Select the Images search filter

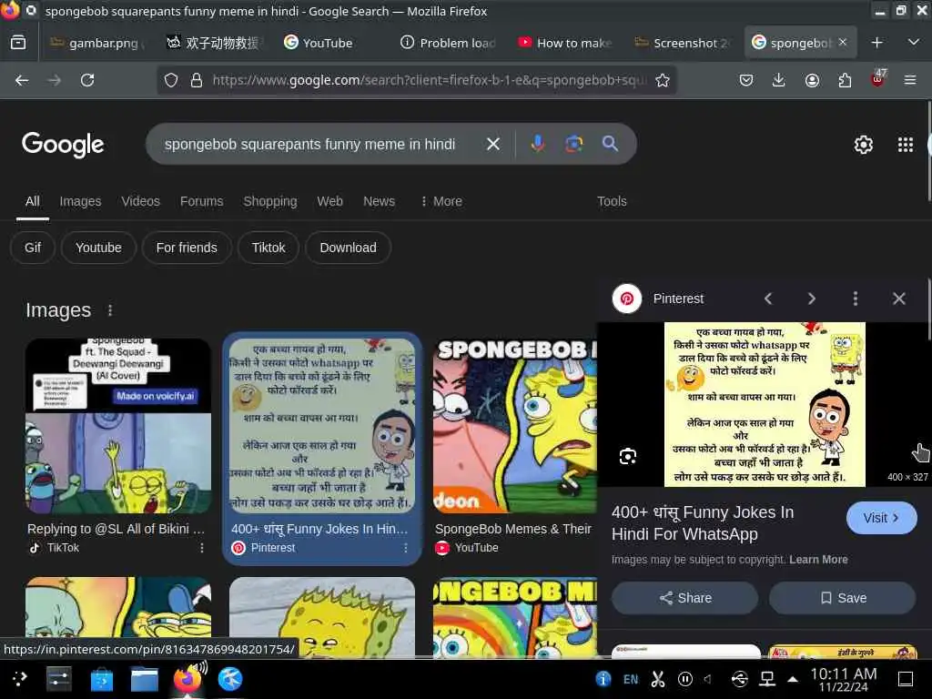[80, 201]
